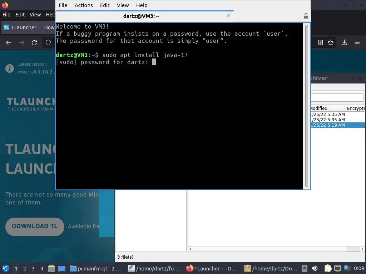The height and width of the screenshot is (274, 366).
Task: Open the terminal Help menu
Action: (x=142, y=5)
